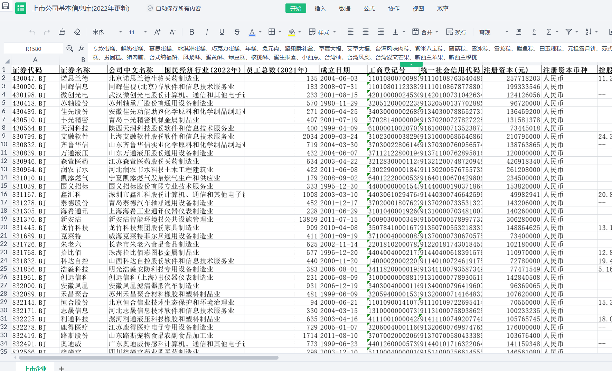Click the filter funnel icon
The height and width of the screenshot is (371, 612).
[x=568, y=32]
